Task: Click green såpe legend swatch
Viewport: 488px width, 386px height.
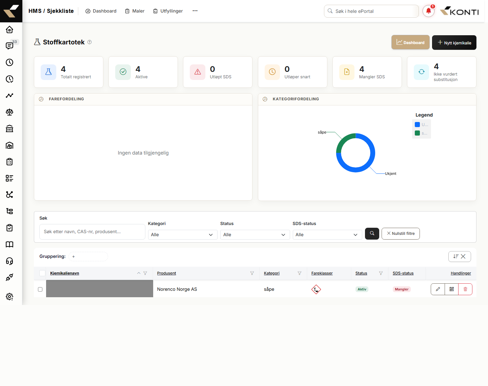Action: click(x=418, y=133)
